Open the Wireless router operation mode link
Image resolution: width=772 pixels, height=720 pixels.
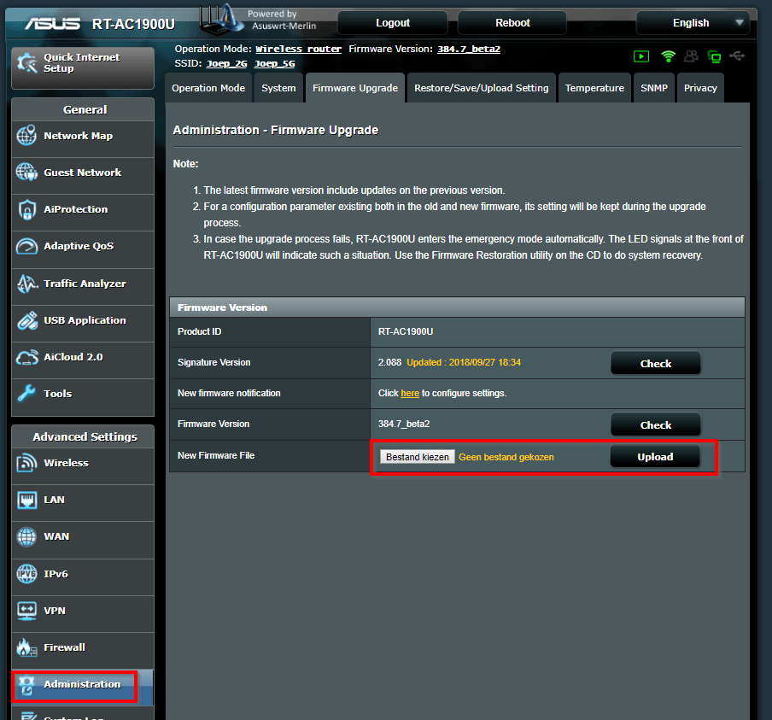pos(298,49)
